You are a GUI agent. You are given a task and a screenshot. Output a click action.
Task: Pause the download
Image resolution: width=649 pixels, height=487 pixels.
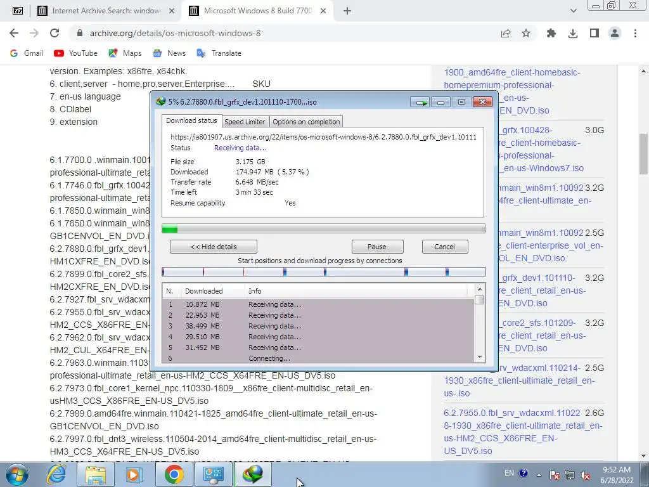coord(377,247)
